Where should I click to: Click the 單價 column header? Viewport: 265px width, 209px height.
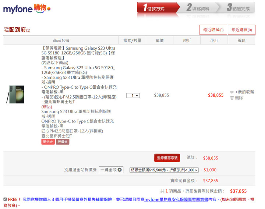pos(159,40)
